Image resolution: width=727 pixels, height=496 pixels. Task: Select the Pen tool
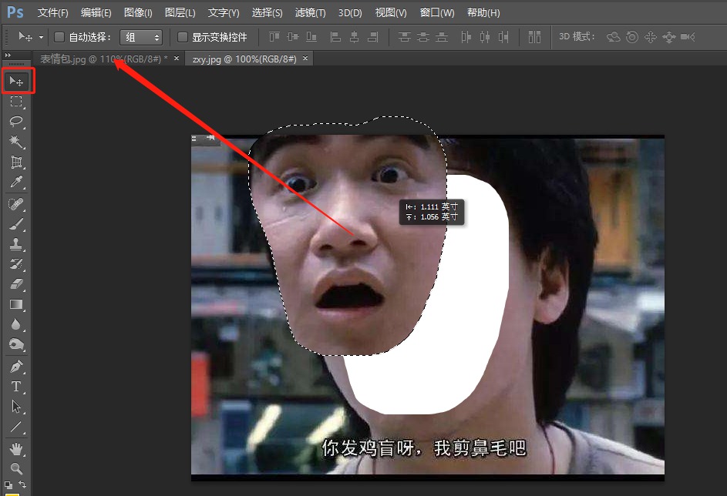click(x=17, y=368)
